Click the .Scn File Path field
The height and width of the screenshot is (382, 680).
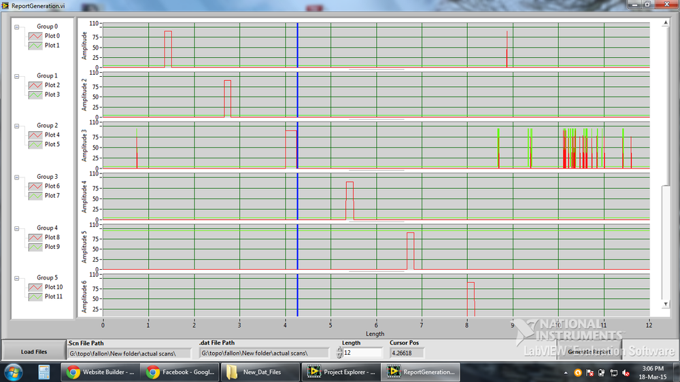point(129,353)
